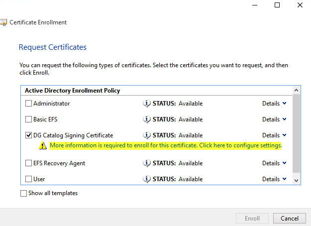The width and height of the screenshot is (311, 226).
Task: Expand Details for EFS Recovery Agent
Action: coord(274,163)
